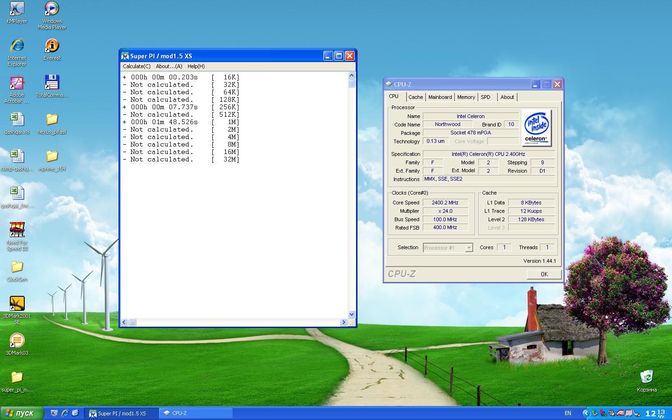Launch 3DMark2001 SE desktop shortcut
This screenshot has width=672, height=420.
point(17,310)
